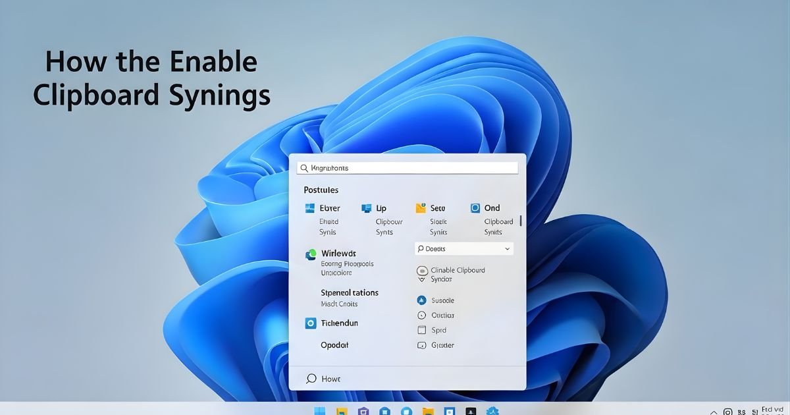This screenshot has height=415, width=790.
Task: Show hidden system tray icons chevron
Action: [x=713, y=412]
